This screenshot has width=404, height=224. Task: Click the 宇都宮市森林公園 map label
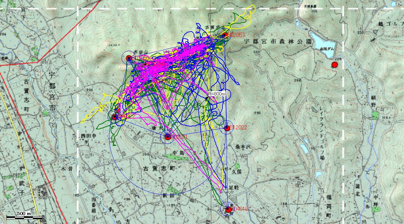pyautogui.click(x=277, y=42)
